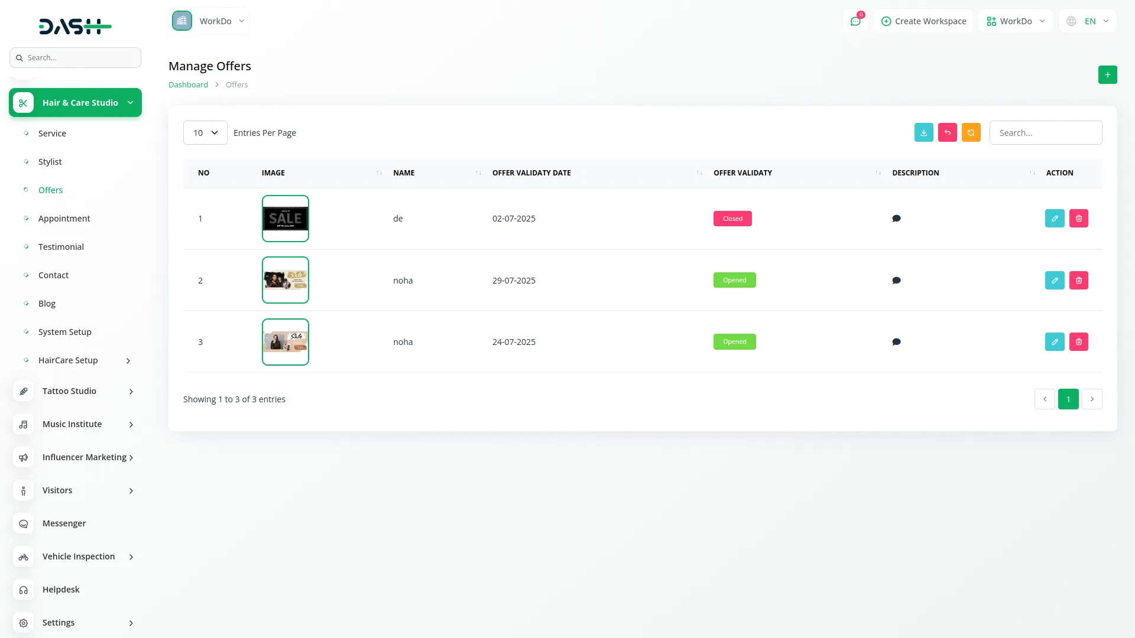The image size is (1135, 638).
Task: Click the green add offer plus button
Action: coord(1107,75)
